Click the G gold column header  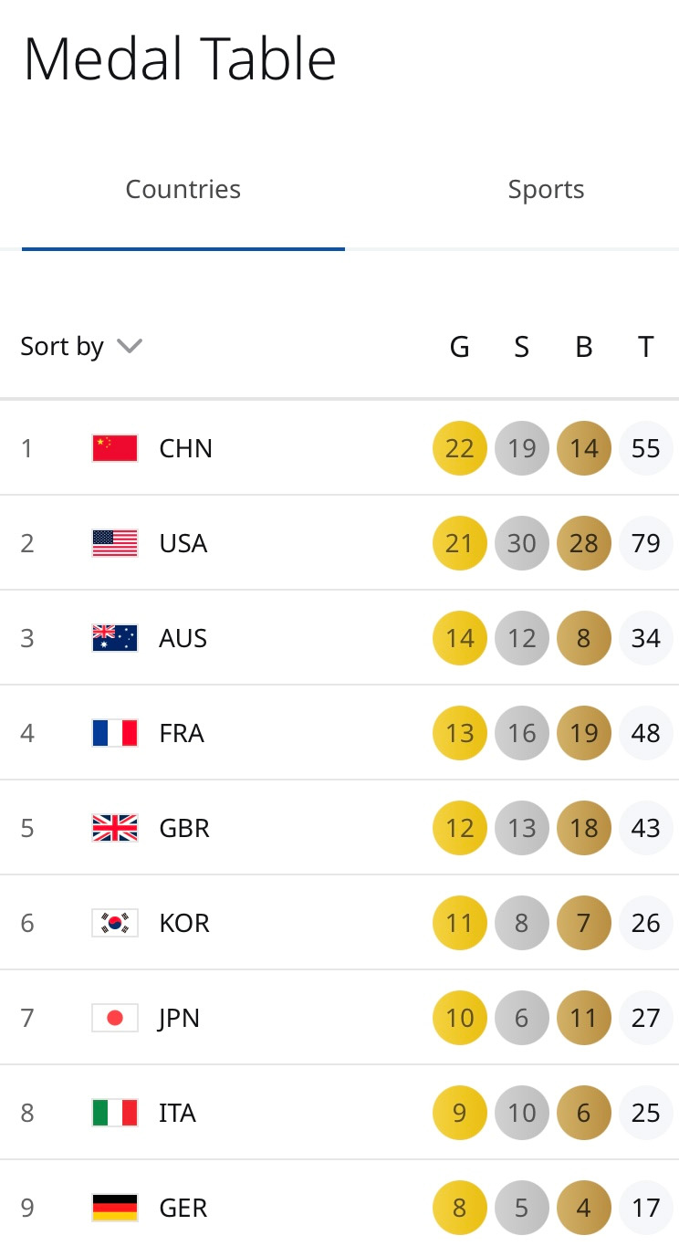pos(460,347)
